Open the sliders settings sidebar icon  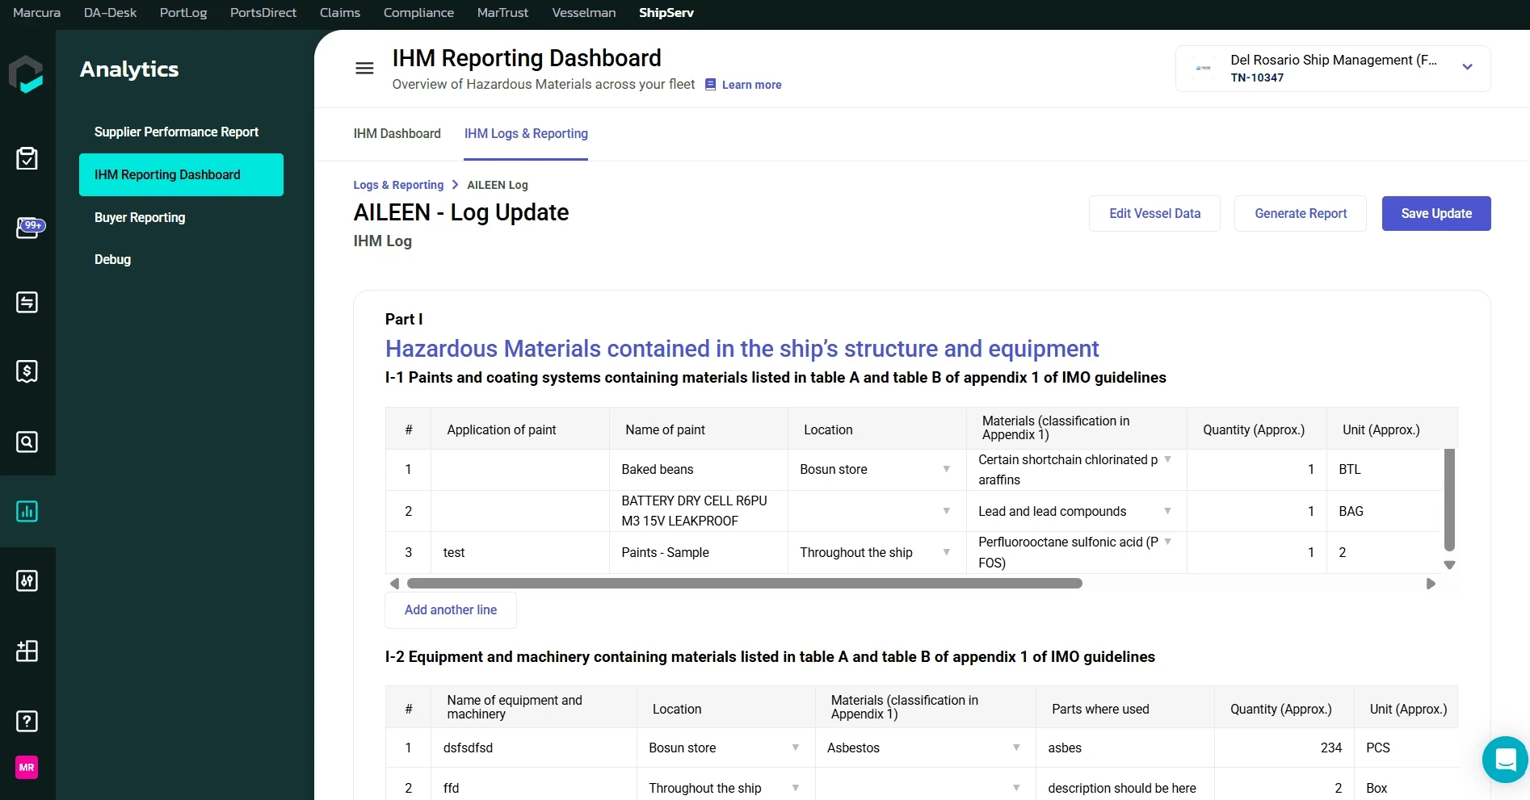(27, 580)
